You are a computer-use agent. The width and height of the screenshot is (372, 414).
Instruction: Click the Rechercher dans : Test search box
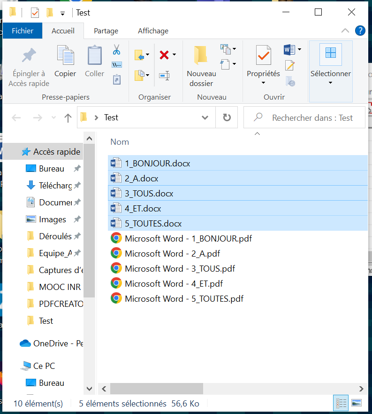(304, 117)
